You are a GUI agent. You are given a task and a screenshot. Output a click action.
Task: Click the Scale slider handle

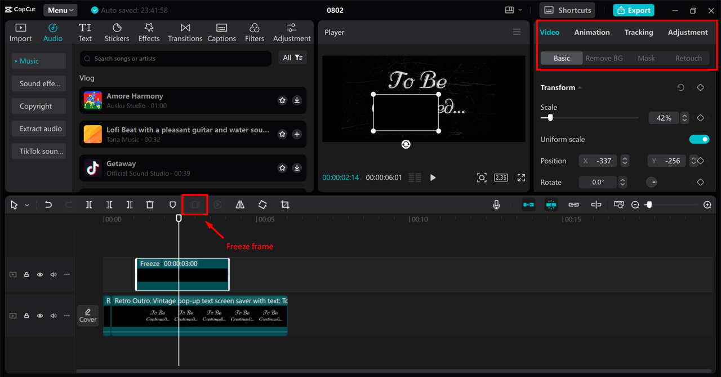(550, 118)
